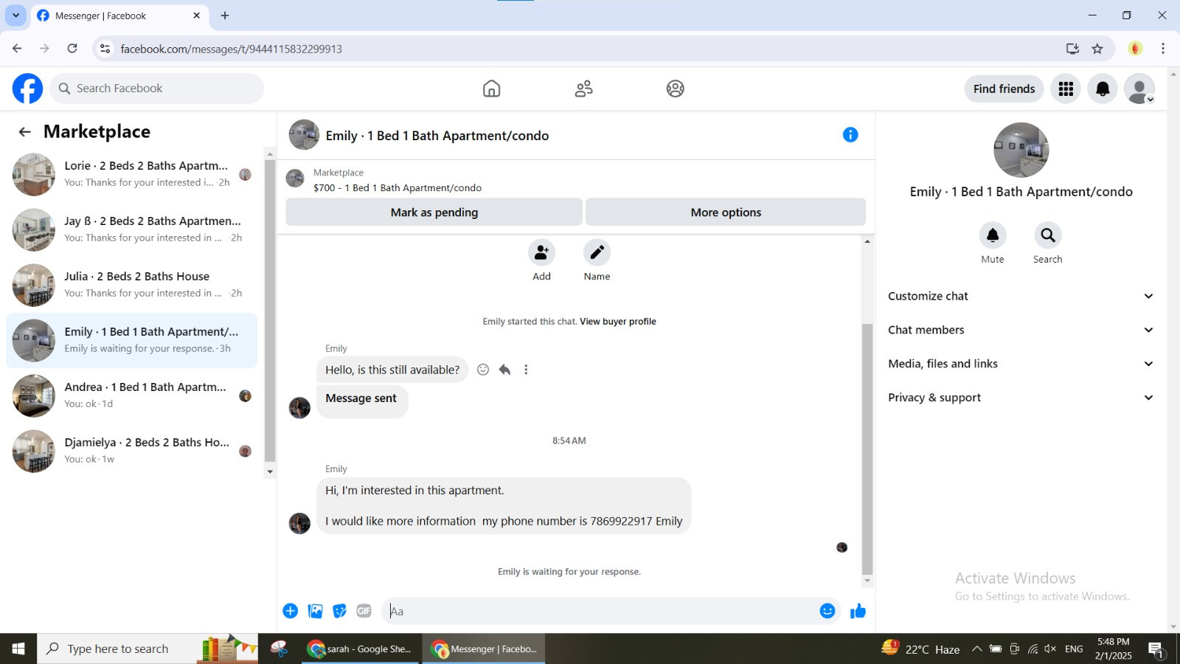Reload the page
The width and height of the screenshot is (1180, 664).
[72, 49]
